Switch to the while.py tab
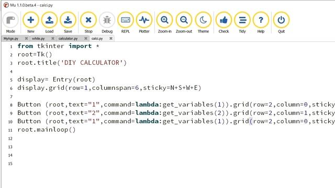Image resolution: width=335 pixels, height=188 pixels. tap(38, 39)
